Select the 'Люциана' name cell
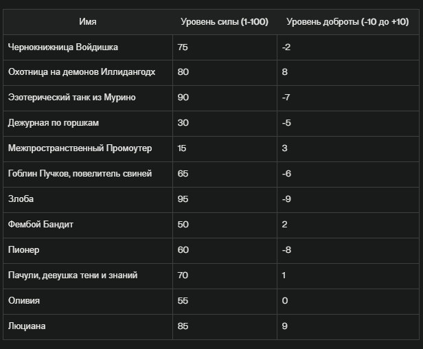423x349 pixels. coord(88,326)
